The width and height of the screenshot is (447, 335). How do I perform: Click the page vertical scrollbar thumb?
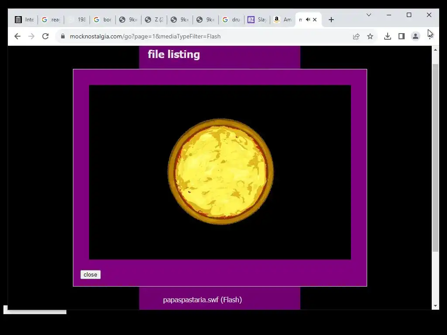coord(435,158)
